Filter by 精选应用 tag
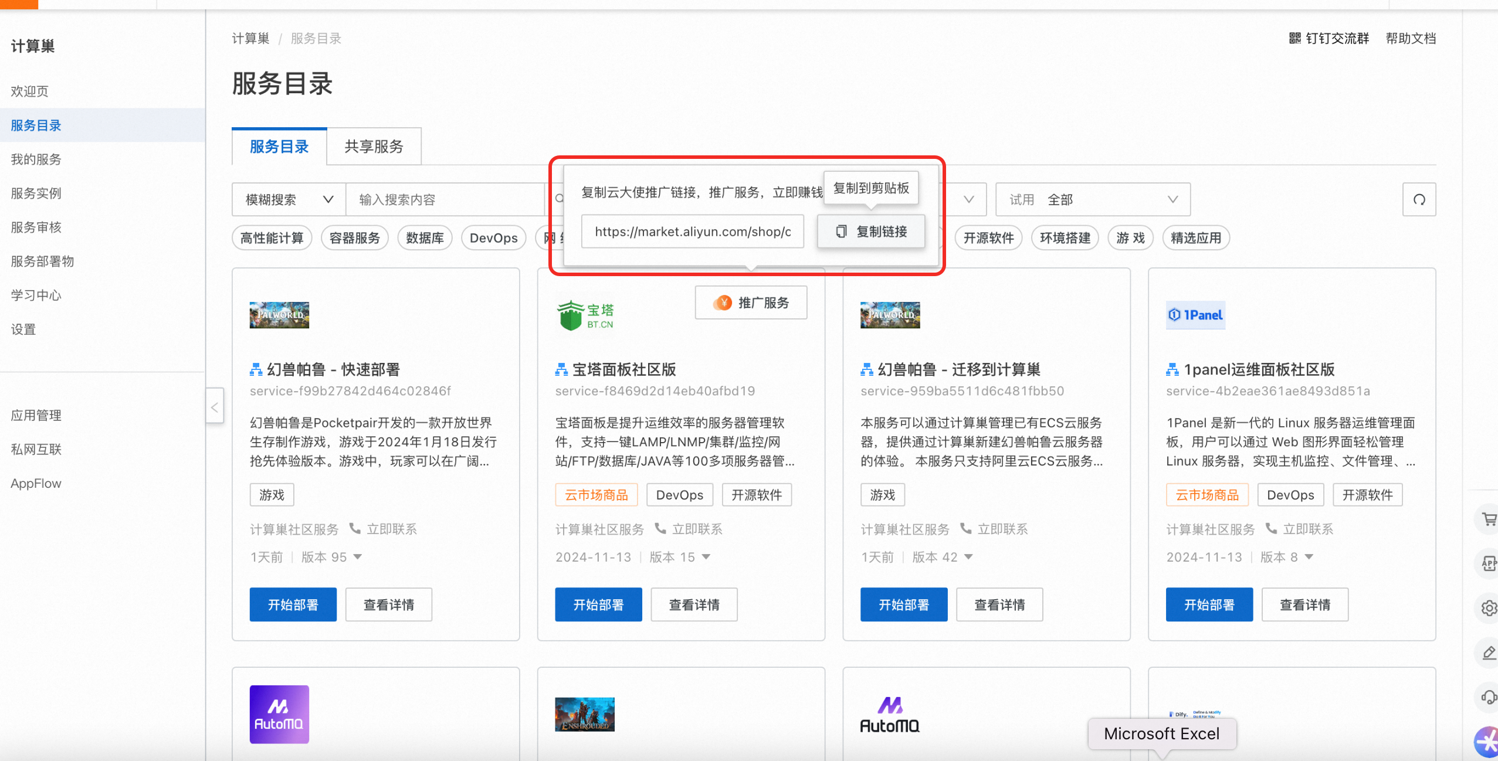 point(1196,238)
